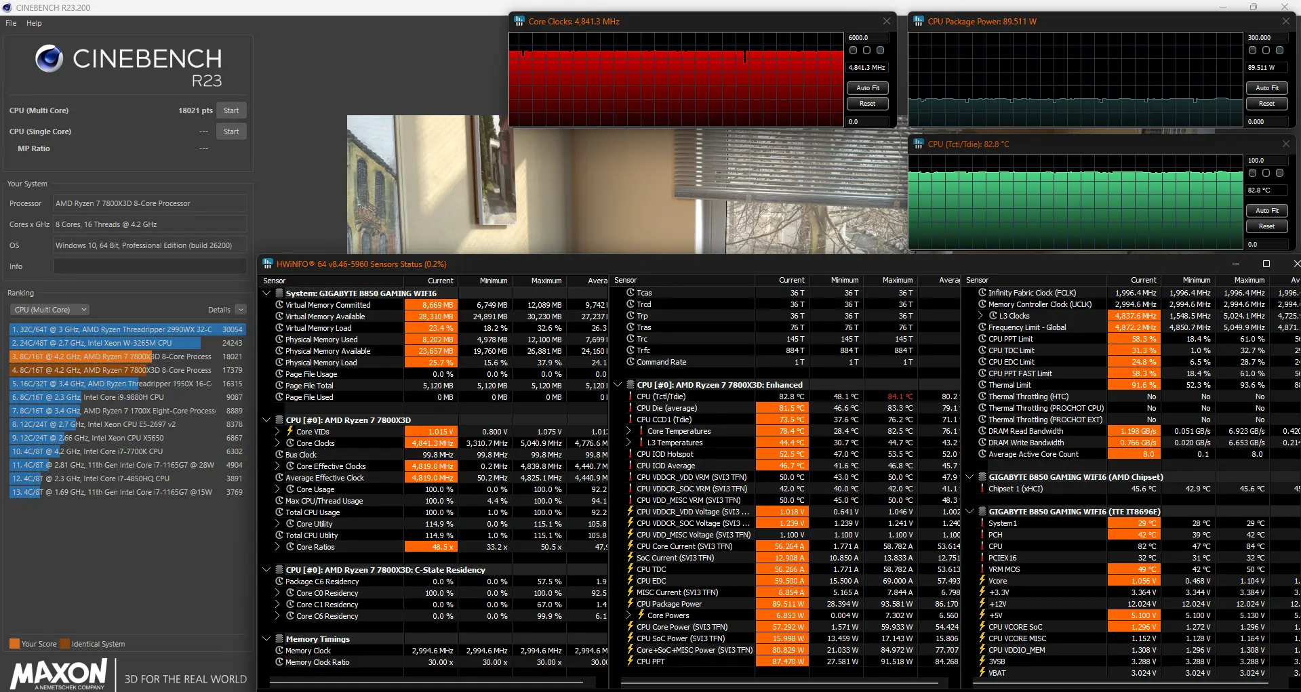The width and height of the screenshot is (1301, 692).
Task: Open the Help menu in Cinebench
Action: coord(34,23)
